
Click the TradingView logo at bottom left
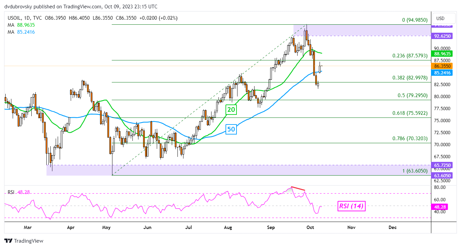[x=24, y=241]
